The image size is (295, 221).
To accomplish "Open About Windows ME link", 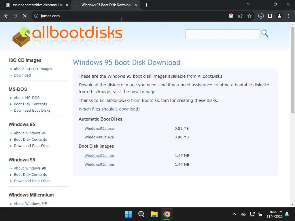I will pos(30,203).
